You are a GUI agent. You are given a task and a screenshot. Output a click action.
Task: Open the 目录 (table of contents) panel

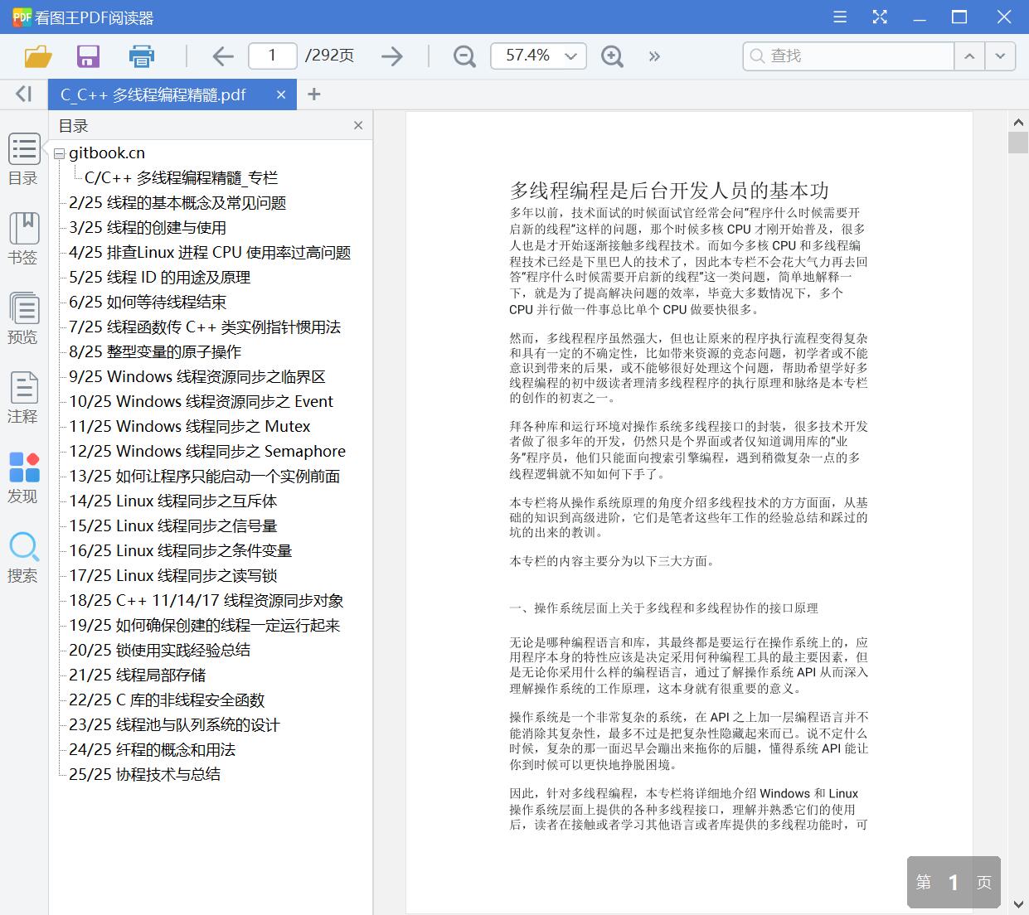tap(24, 159)
